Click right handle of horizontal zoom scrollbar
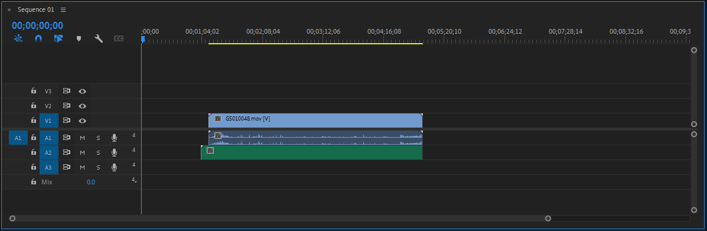The image size is (707, 231). tap(548, 219)
